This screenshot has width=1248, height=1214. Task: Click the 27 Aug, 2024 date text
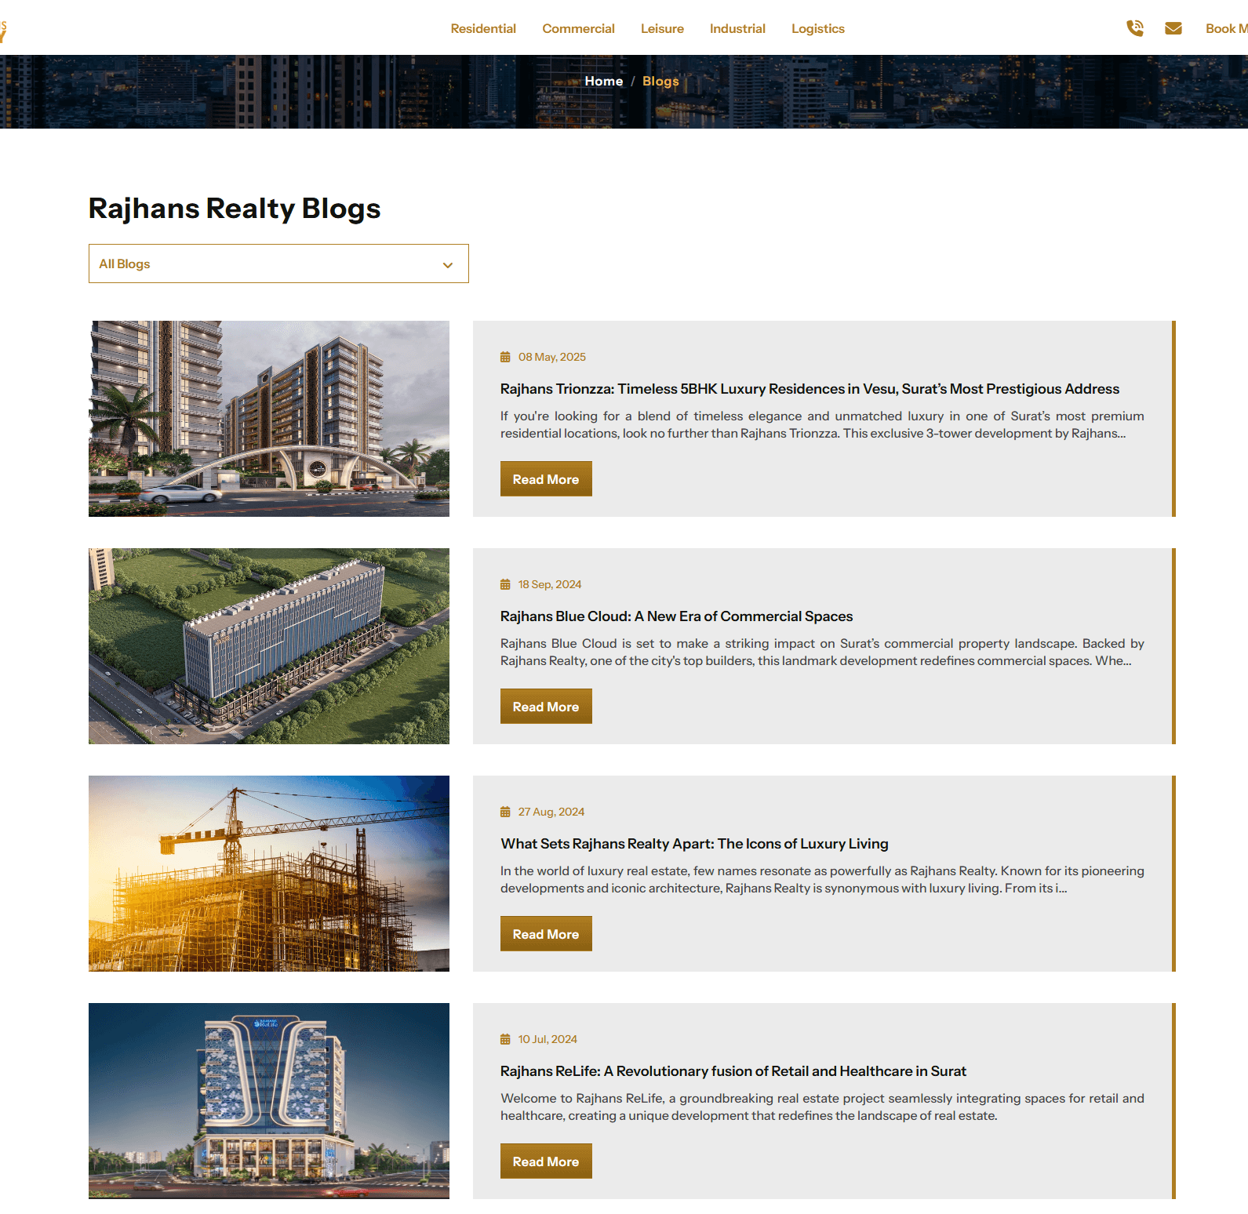(x=551, y=812)
